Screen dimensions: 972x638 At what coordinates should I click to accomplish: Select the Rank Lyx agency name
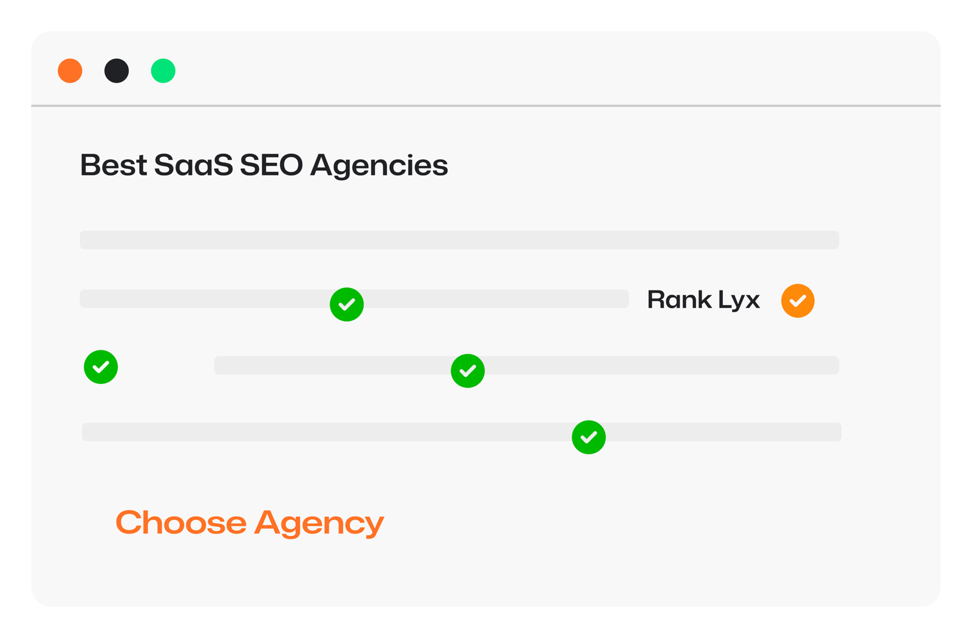703,300
